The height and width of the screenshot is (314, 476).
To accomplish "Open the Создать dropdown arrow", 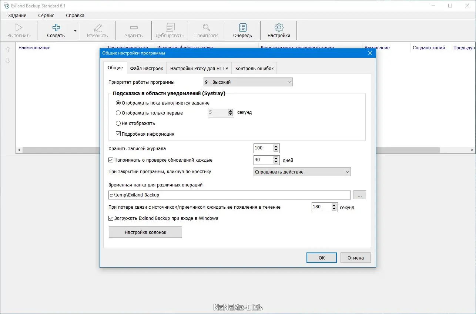I will (76, 31).
